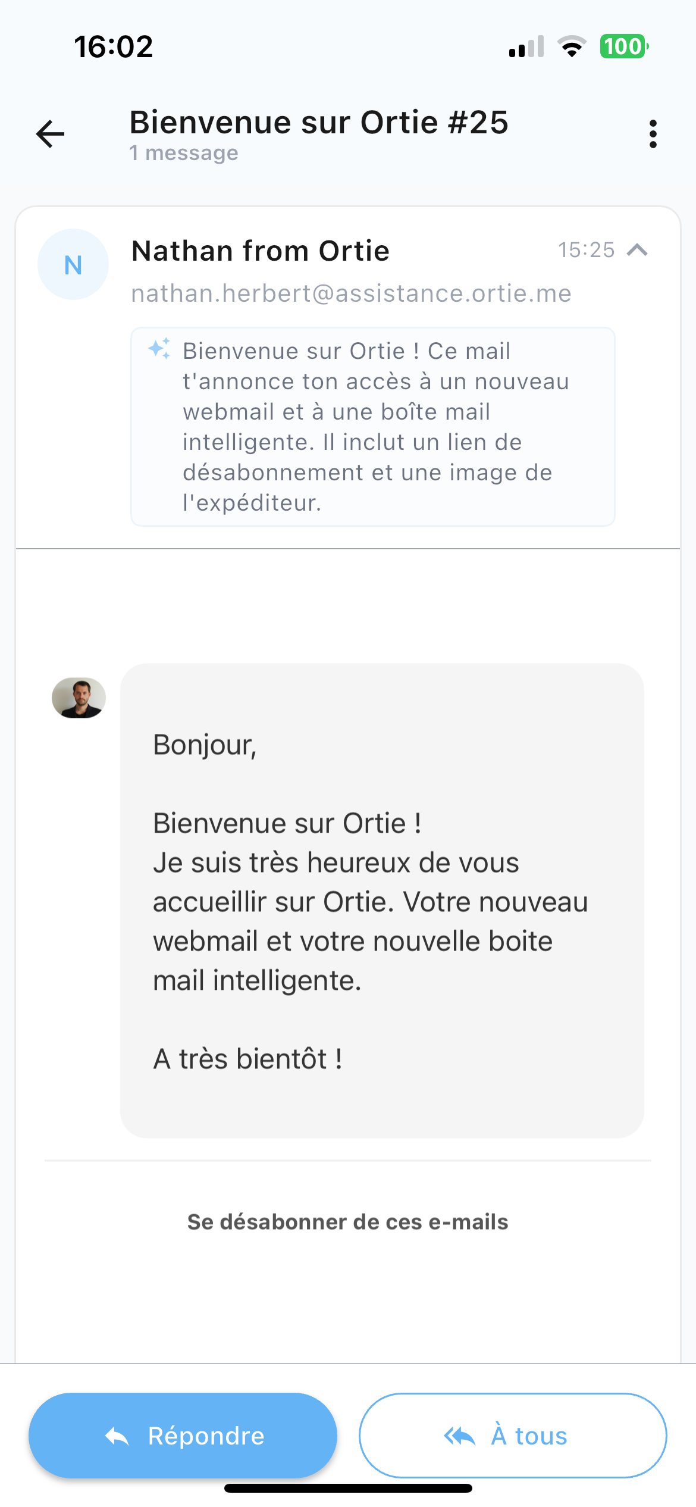Tap the subject title "Bienvenue sur Ortie #25"
Viewport: 696px width, 1507px height.
(x=319, y=123)
